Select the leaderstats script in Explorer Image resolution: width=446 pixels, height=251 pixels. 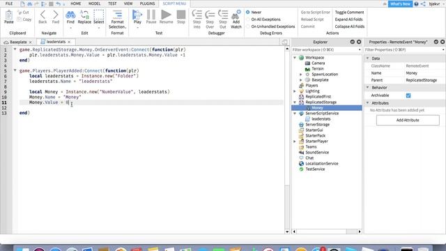pos(321,119)
